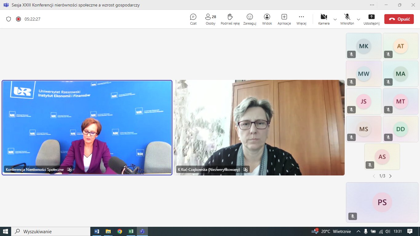
Task: Open the Czat chat panel
Action: (x=193, y=19)
